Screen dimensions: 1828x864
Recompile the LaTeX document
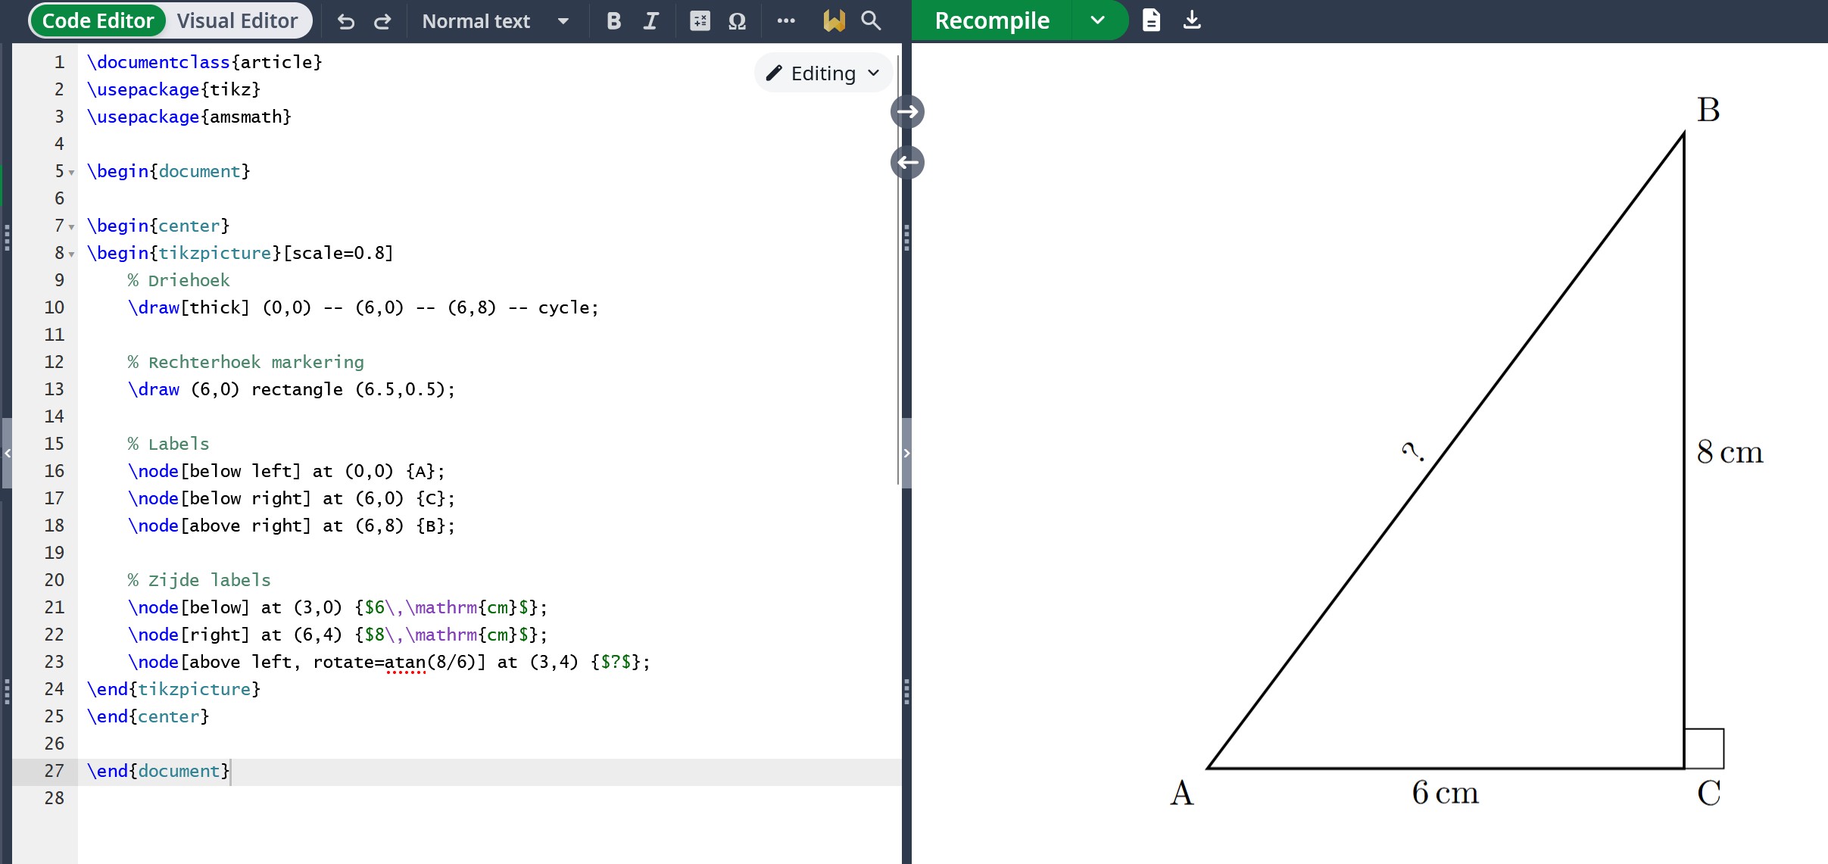coord(992,20)
